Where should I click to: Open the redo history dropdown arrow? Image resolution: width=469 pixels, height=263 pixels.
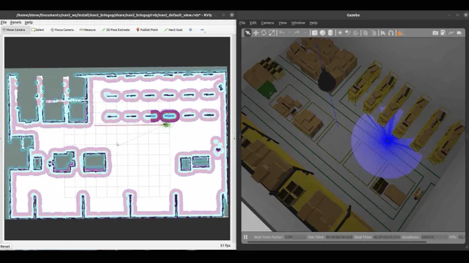305,33
